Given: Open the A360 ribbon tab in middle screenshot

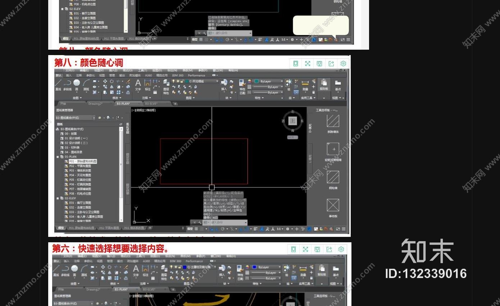Looking at the screenshot, I should [x=149, y=75].
